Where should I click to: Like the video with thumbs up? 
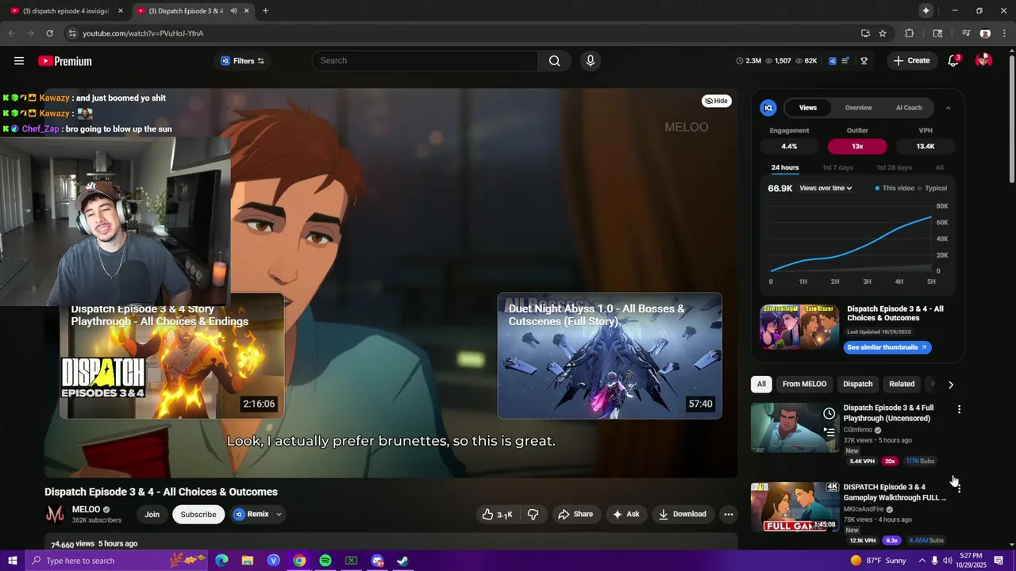(x=497, y=514)
